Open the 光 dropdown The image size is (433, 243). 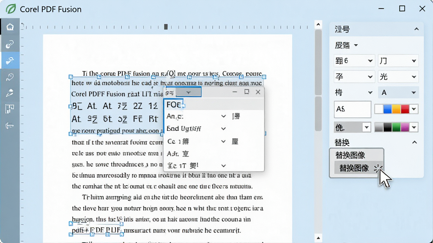pyautogui.click(x=398, y=77)
